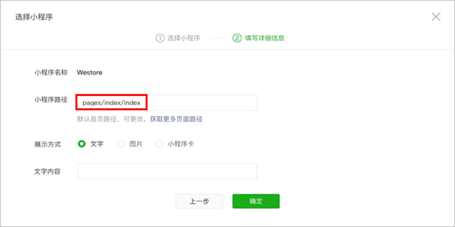Click the Westore mini program name
Screen dimensions: 455x227
[x=90, y=73]
